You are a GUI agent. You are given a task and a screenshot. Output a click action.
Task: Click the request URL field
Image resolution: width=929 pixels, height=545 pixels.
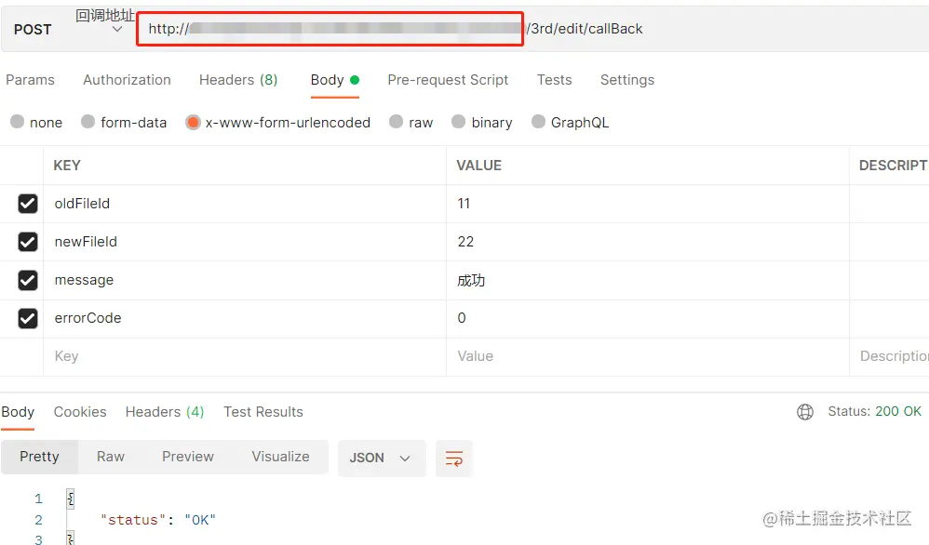click(533, 29)
